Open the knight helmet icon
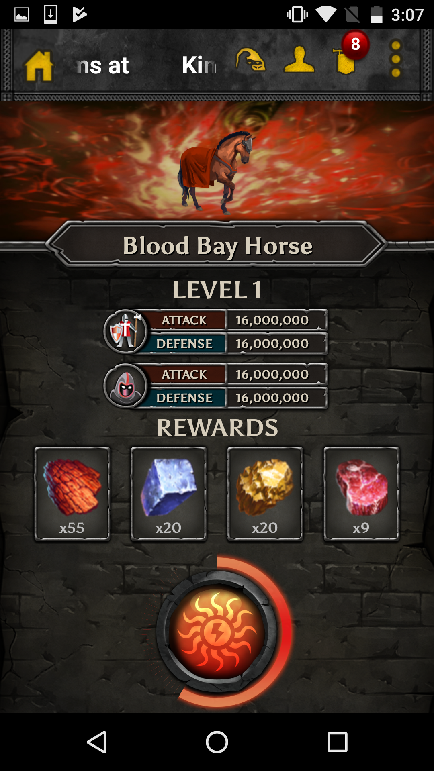 tap(251, 60)
